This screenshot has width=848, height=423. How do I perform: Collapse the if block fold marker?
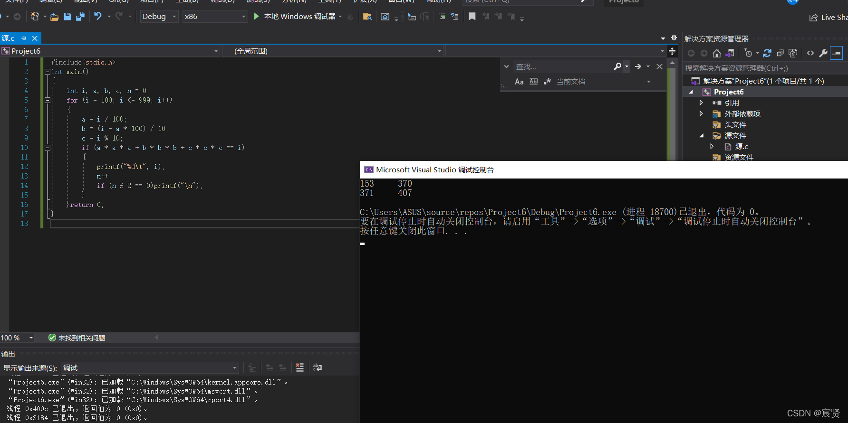pyautogui.click(x=47, y=148)
